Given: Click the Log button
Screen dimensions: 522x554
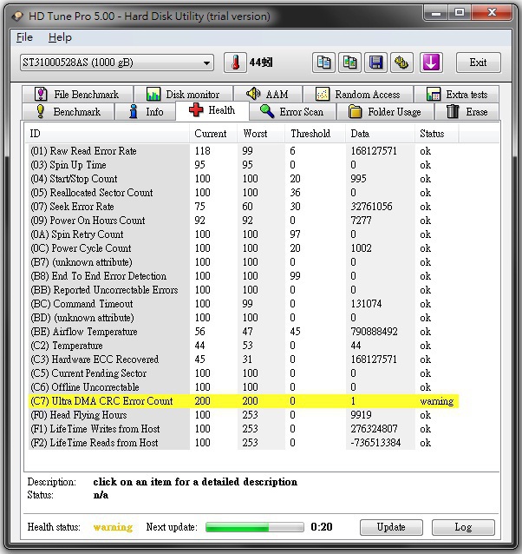Looking at the screenshot, I should 463,527.
